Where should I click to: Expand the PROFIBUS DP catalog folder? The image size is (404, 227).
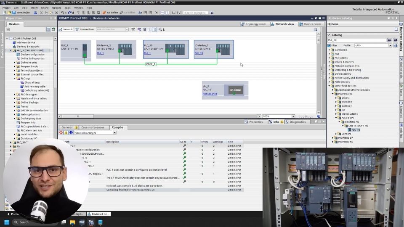(x=332, y=138)
